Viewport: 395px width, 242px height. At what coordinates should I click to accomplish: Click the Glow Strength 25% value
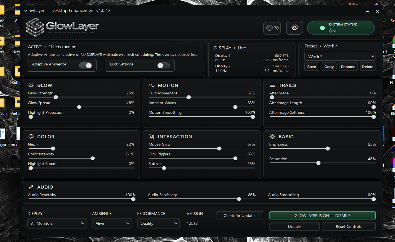[x=130, y=93]
